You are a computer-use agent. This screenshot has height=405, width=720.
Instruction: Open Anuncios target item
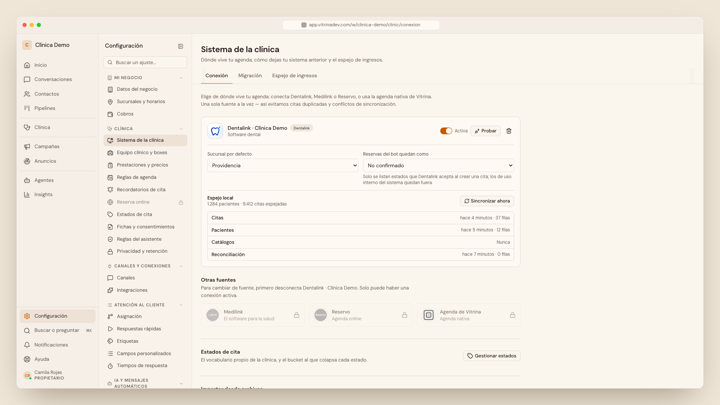point(57,161)
